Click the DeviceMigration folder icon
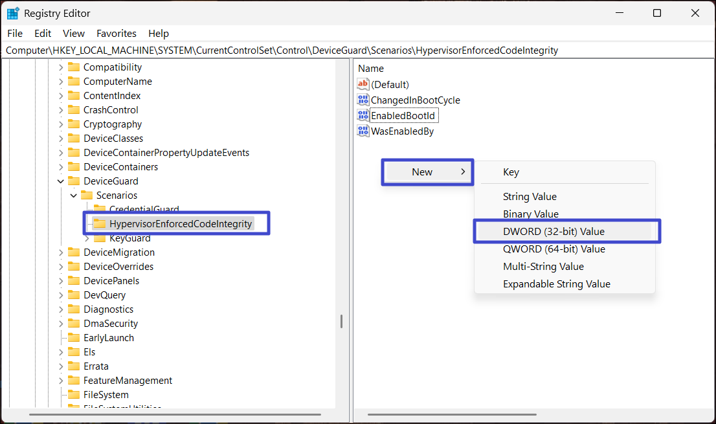The width and height of the screenshot is (716, 424). (74, 252)
